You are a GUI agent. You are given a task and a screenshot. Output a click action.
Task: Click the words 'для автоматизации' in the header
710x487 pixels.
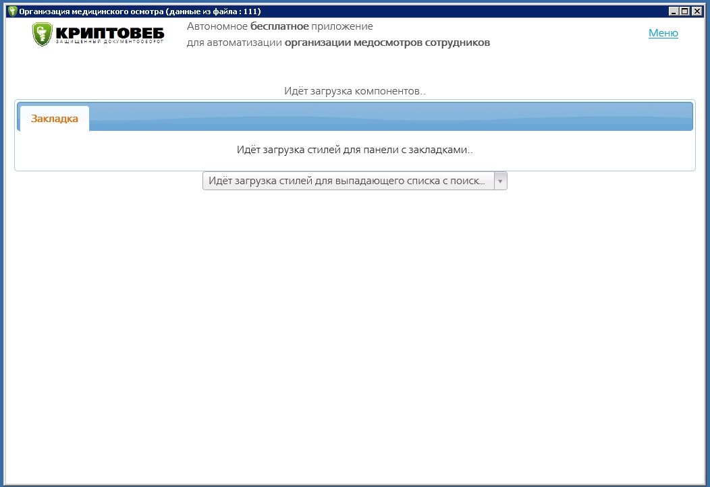click(x=234, y=43)
